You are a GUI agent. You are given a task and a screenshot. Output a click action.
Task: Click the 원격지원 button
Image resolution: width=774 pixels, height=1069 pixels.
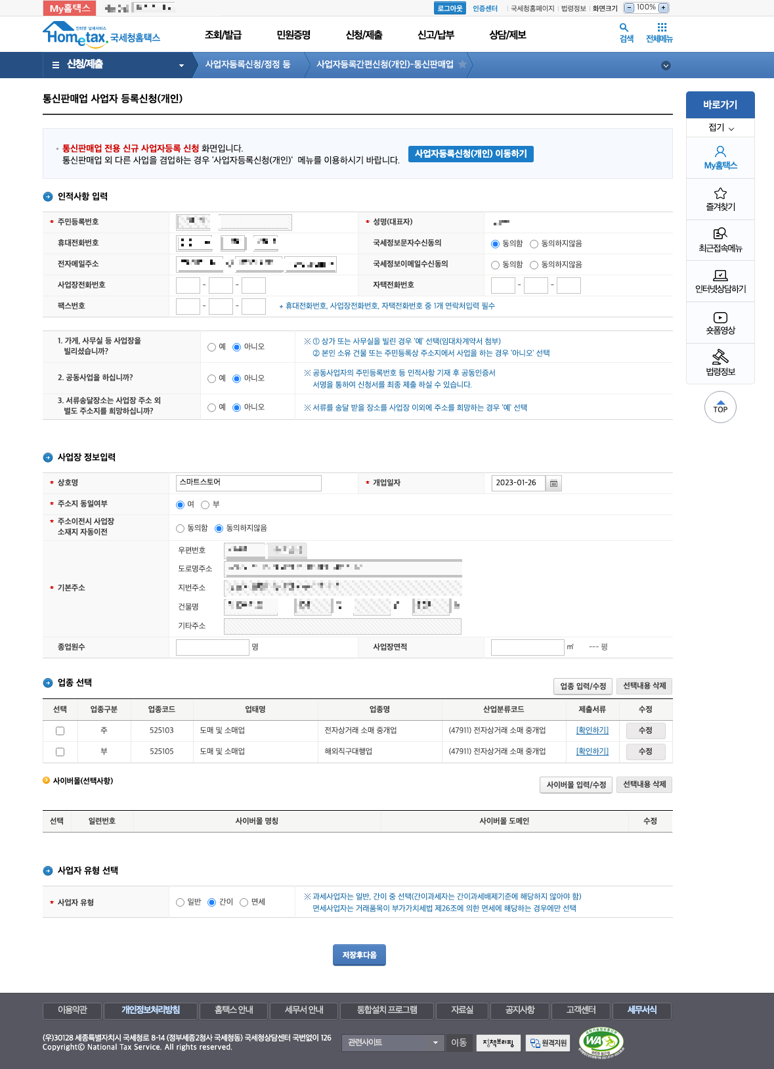[548, 1043]
